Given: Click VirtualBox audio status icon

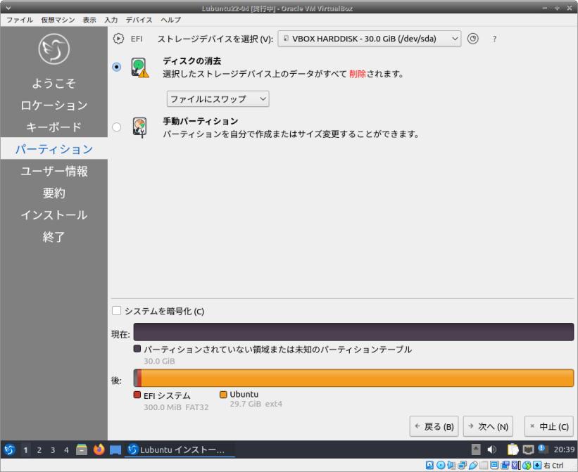Looking at the screenshot, I should pyautogui.click(x=451, y=465).
